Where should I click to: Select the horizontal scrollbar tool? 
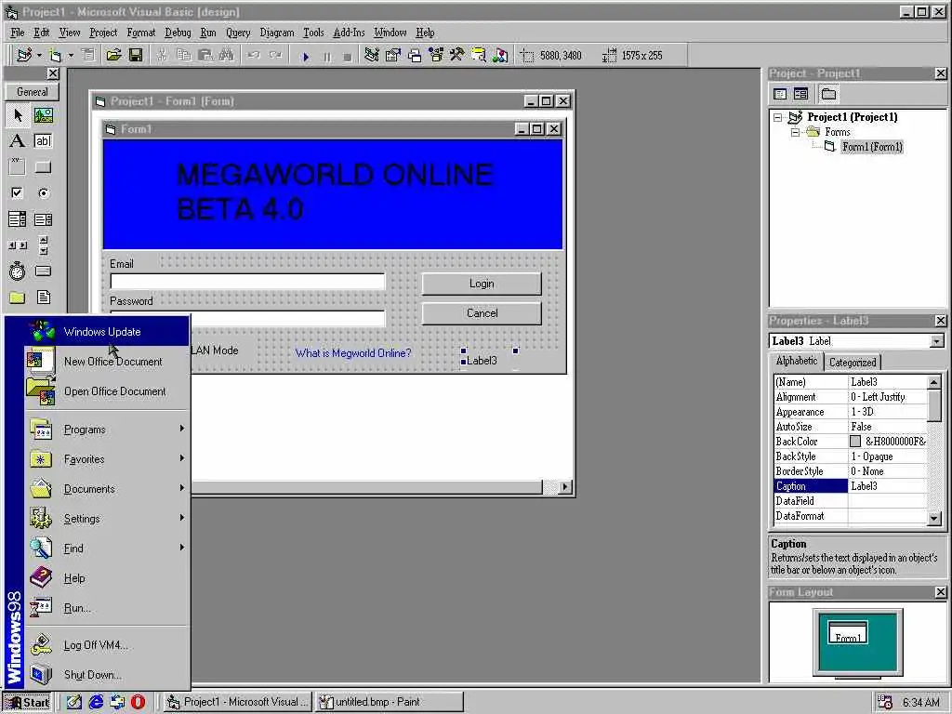[18, 245]
